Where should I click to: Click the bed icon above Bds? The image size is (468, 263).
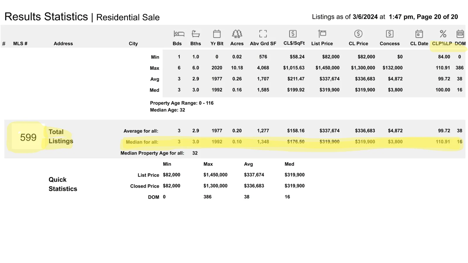coord(179,34)
